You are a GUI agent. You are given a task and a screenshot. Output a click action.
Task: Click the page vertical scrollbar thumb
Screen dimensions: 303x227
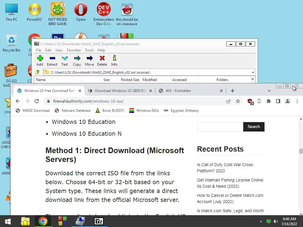pyautogui.click(x=301, y=151)
